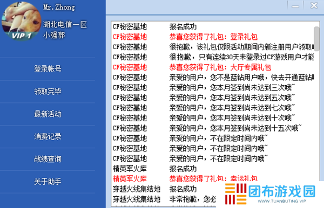Screen dimensions: 324x208
Task: Select 领取完毕 in the sidebar
Action: pos(48,91)
